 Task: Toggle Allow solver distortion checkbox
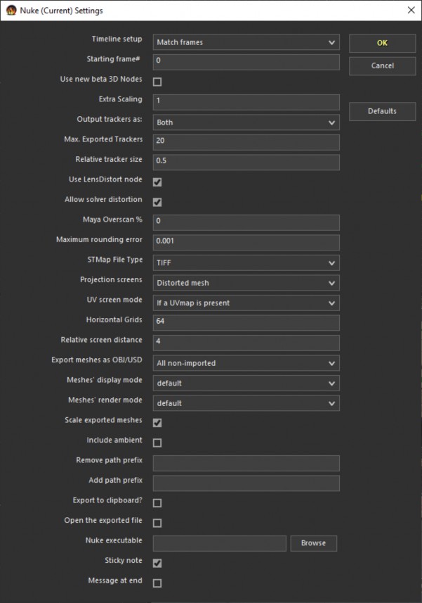pos(157,203)
